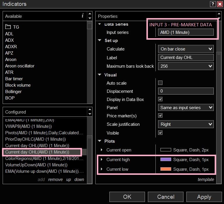The height and width of the screenshot is (204, 224).
Task: Click the down arrow in Available header
Action: (90, 18)
